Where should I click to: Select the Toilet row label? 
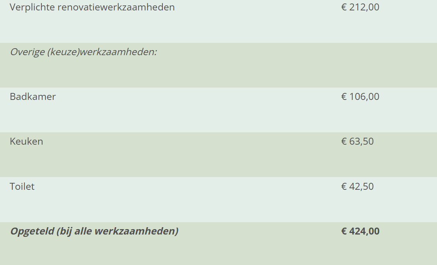coord(22,187)
